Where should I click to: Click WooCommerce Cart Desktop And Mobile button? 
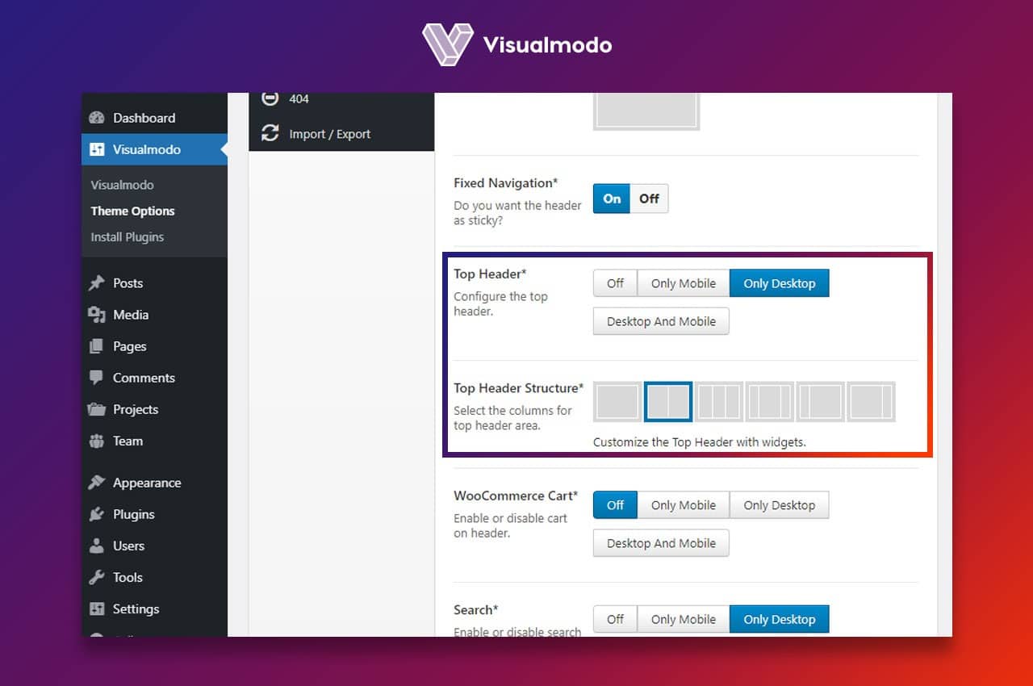tap(661, 543)
